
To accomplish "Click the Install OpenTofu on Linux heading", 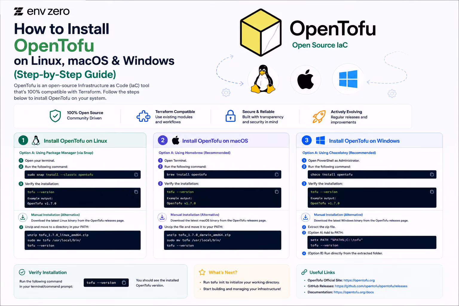I will click(x=75, y=141).
